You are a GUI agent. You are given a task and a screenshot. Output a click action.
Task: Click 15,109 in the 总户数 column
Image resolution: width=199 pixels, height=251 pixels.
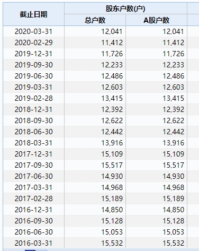tap(112, 154)
